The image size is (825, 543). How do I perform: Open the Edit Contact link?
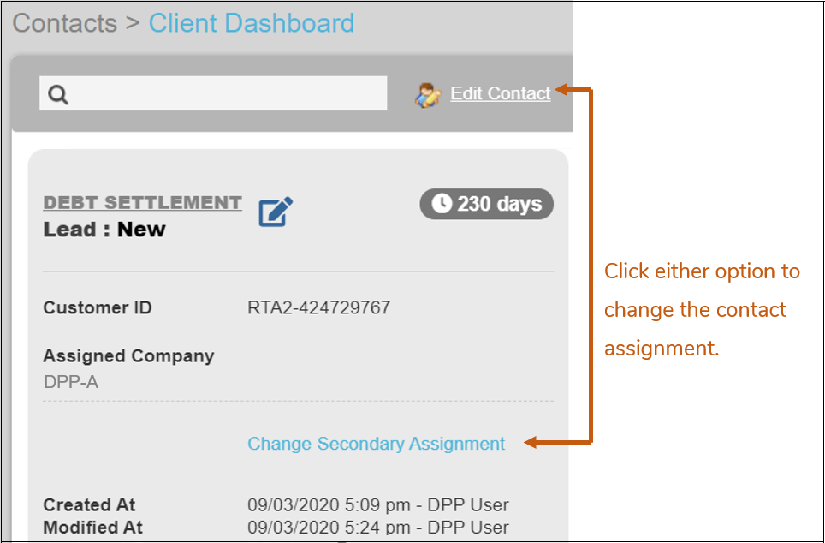(x=501, y=94)
